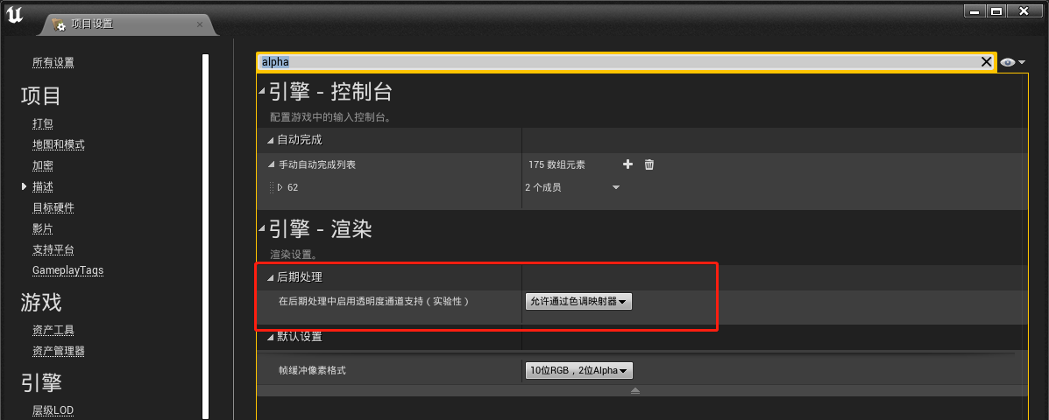1049x420 pixels.
Task: Click the drag handle beside element 62
Action: pos(272,187)
